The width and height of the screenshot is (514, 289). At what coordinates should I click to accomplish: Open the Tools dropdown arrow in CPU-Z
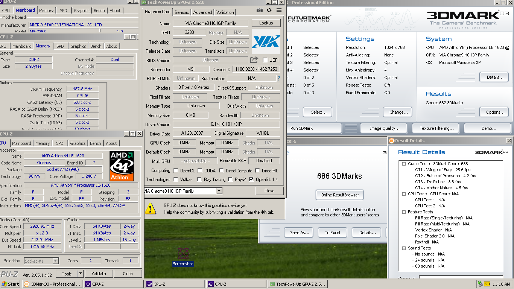point(80,274)
